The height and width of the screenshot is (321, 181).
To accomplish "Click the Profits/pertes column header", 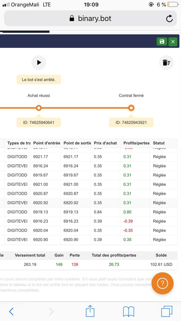I will pyautogui.click(x=136, y=143).
